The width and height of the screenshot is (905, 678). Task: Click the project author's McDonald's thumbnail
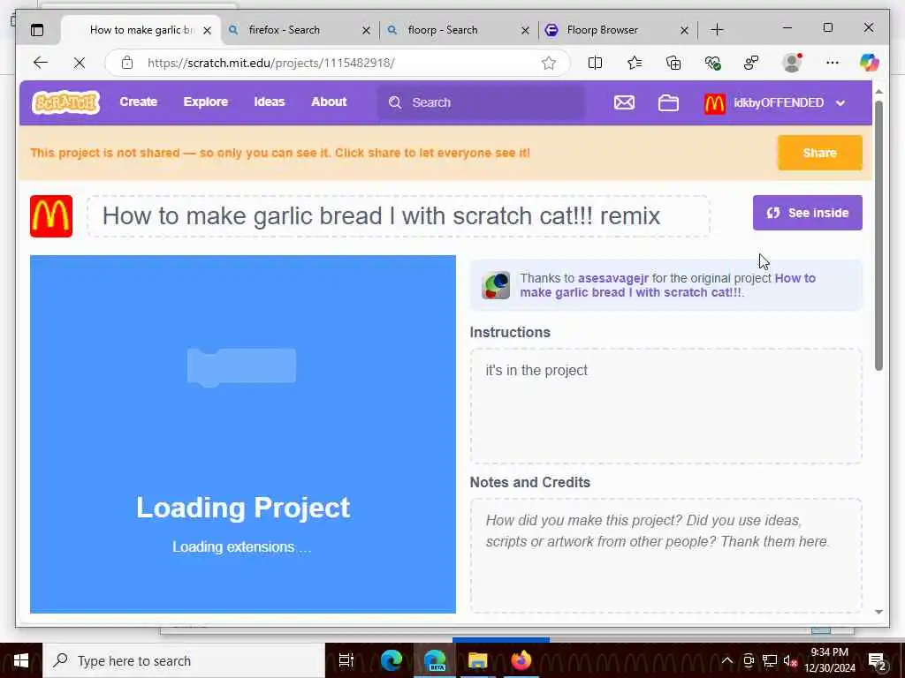click(x=51, y=216)
